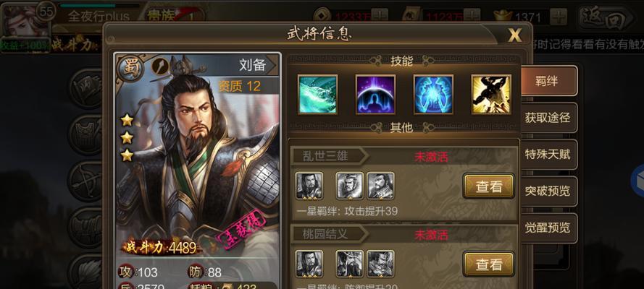The width and height of the screenshot is (644, 289).
Task: Select the teal wave skill icon
Action: (317, 94)
